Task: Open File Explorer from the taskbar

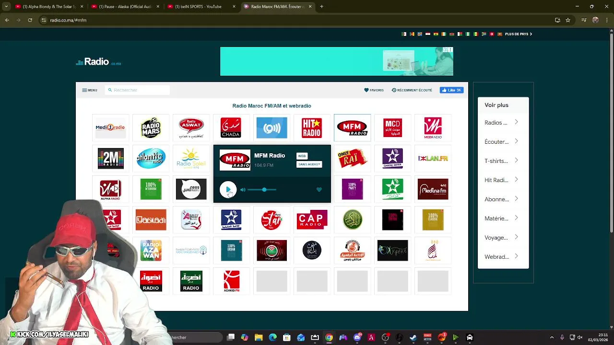Action: click(259, 337)
